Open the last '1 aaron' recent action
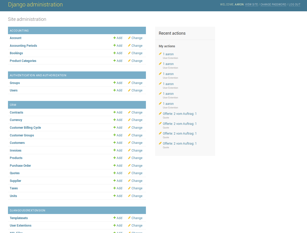Image resolution: width=307 pixels, height=233 pixels. click(168, 104)
